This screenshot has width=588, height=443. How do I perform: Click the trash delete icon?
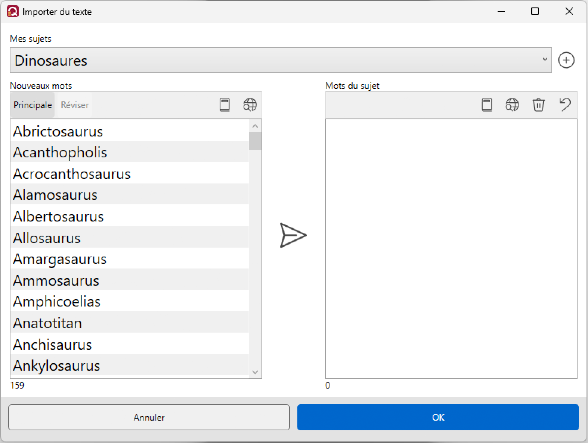click(538, 105)
